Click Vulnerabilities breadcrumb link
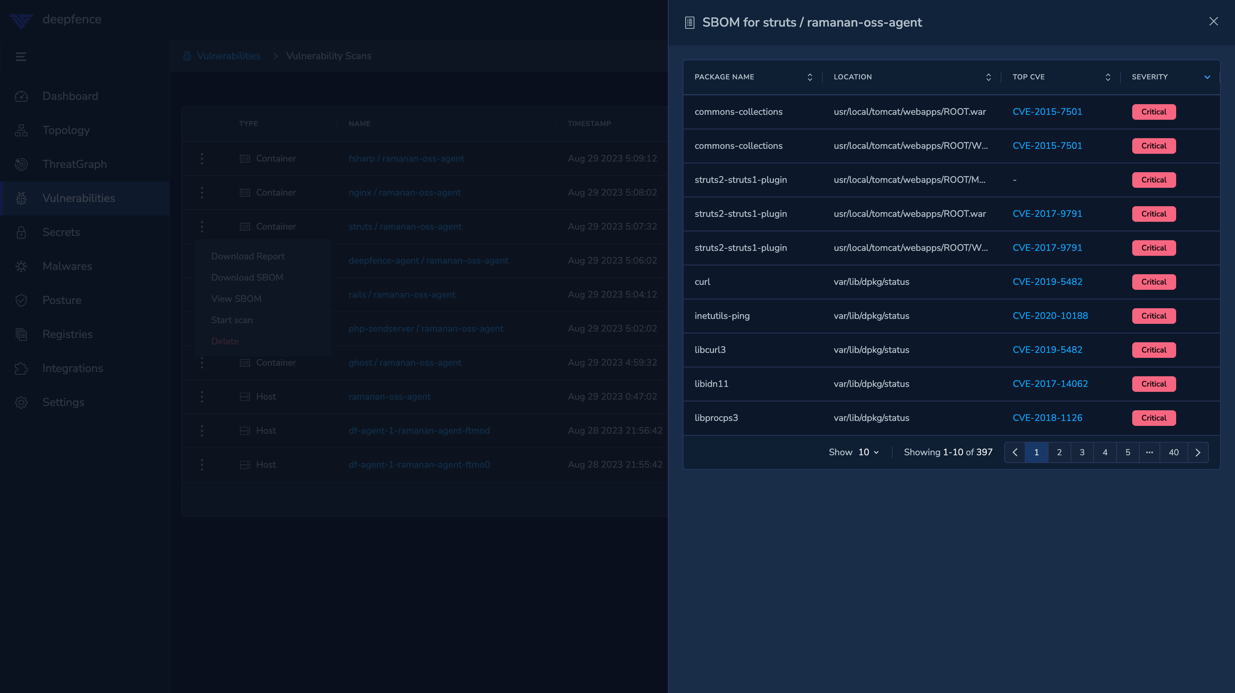The height and width of the screenshot is (693, 1235). [x=229, y=56]
